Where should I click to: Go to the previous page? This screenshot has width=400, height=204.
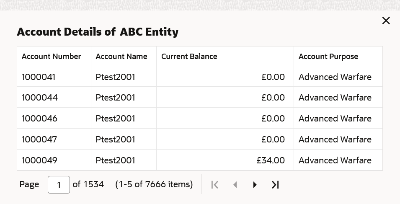(x=235, y=185)
